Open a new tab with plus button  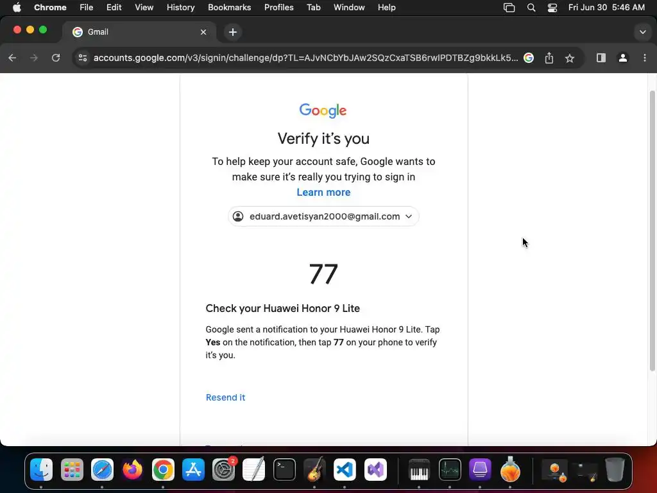pyautogui.click(x=232, y=32)
